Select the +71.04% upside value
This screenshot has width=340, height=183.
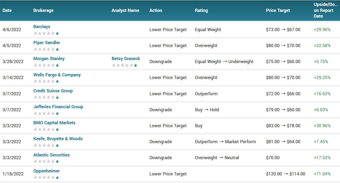coord(322,174)
